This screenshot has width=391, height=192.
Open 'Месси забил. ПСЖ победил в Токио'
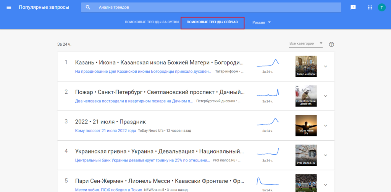point(108,190)
